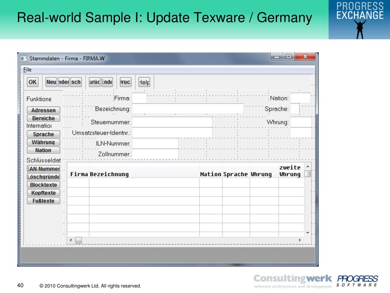
Task: Click the OK toolbar button
Action: click(33, 82)
